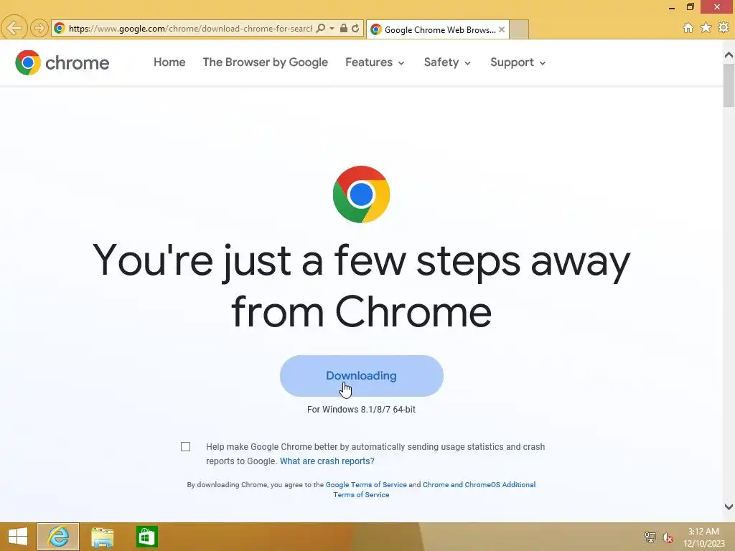Click the search magnifier in address bar
This screenshot has height=551, width=735.
(321, 28)
